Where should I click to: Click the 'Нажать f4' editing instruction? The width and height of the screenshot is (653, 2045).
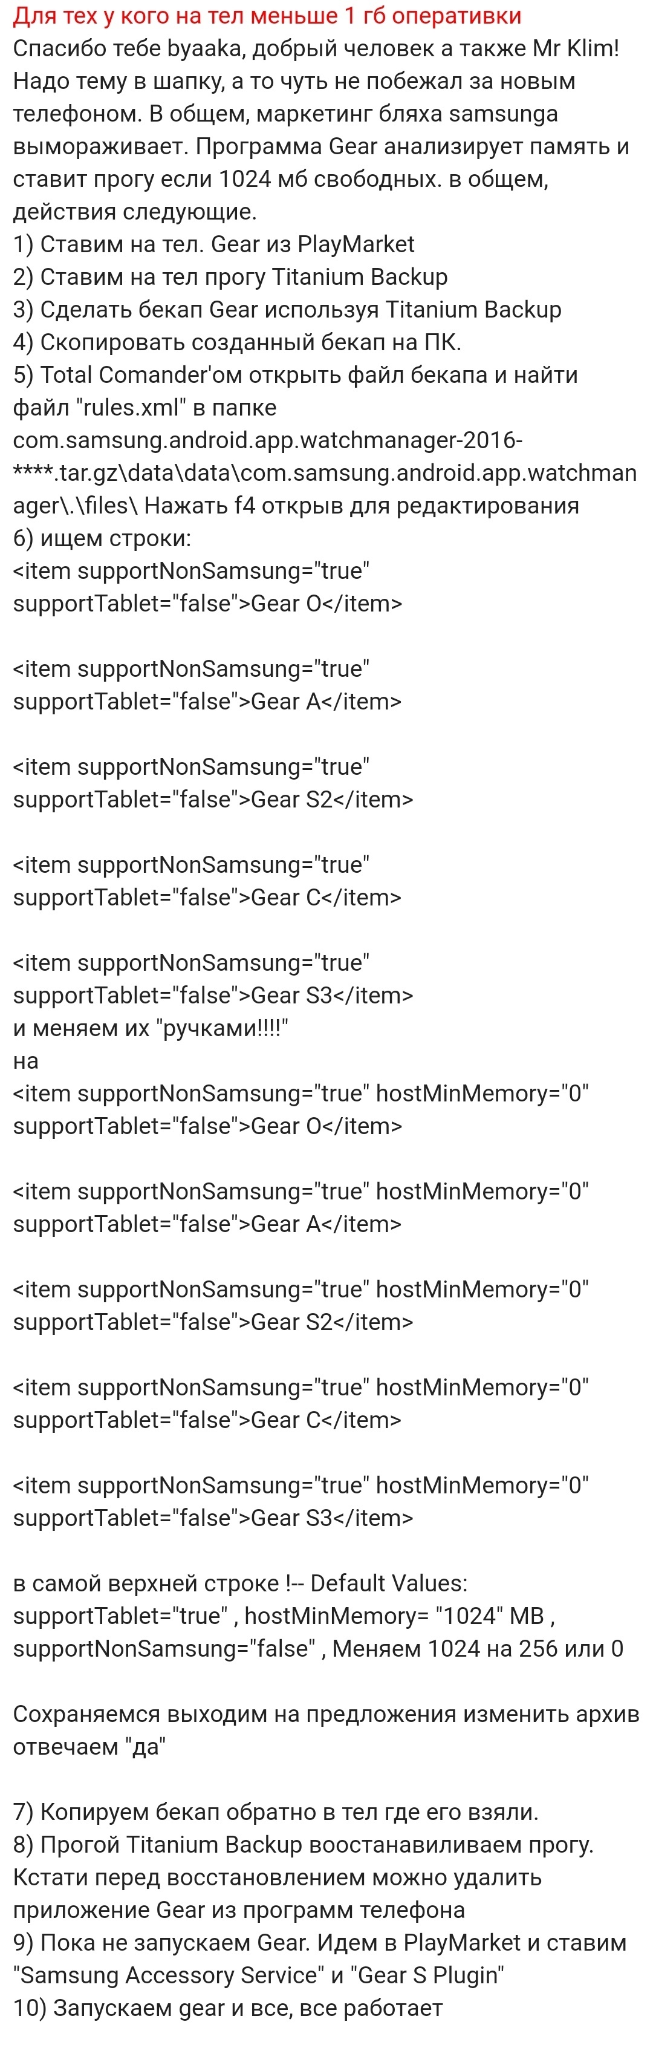pos(362,505)
